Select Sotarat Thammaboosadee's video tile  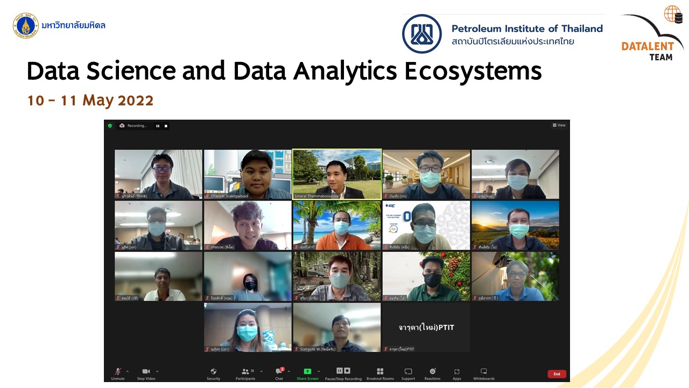click(x=337, y=174)
